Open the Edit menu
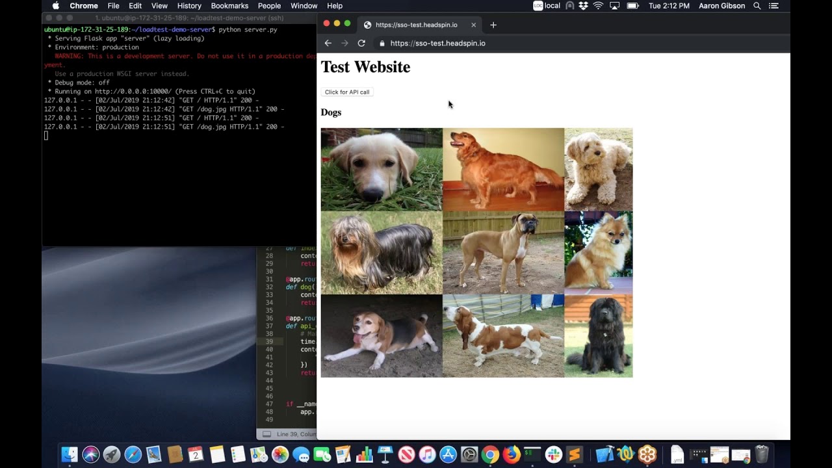This screenshot has height=468, width=832. pos(135,6)
